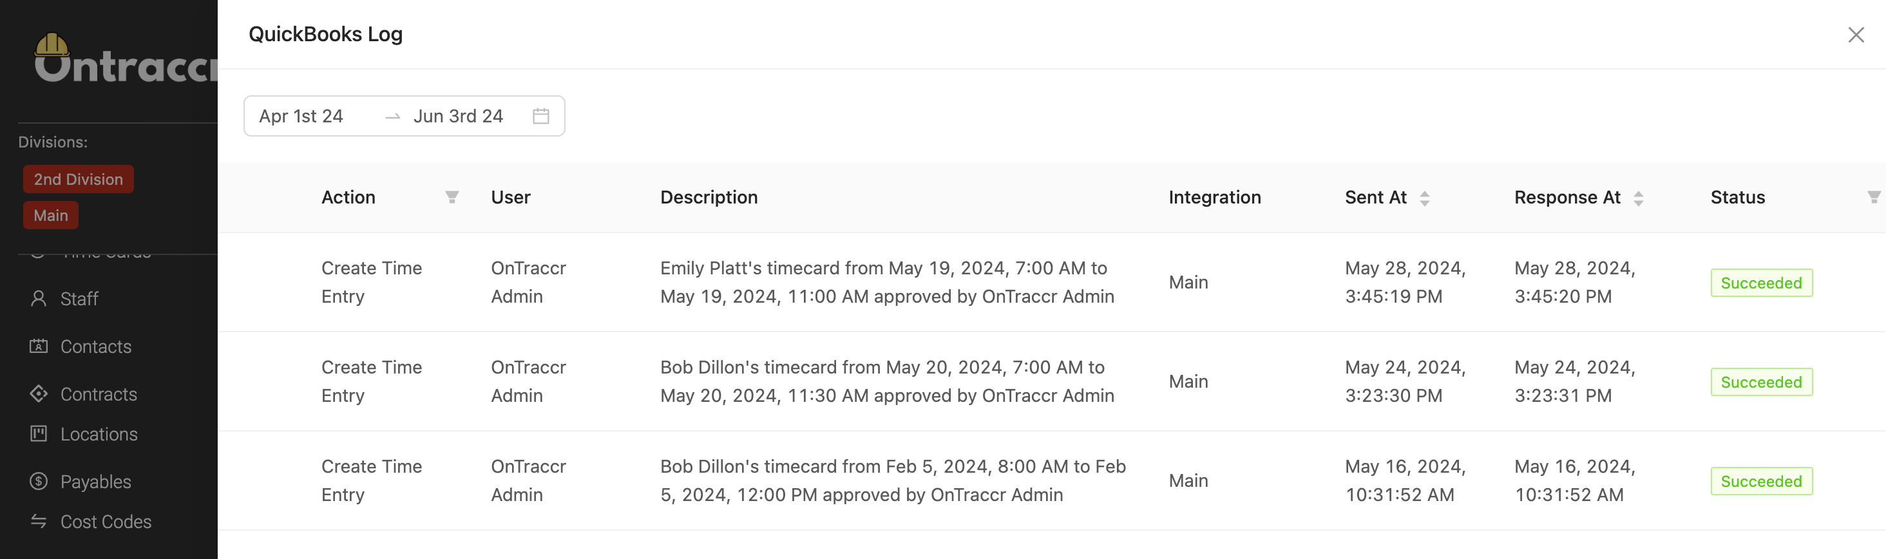Click the Cost Codes arrows icon

(38, 521)
